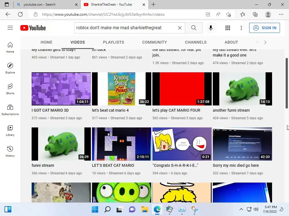The width and height of the screenshot is (289, 216).
Task: Play the Krabby Patty thumbnail video
Action: point(121,89)
